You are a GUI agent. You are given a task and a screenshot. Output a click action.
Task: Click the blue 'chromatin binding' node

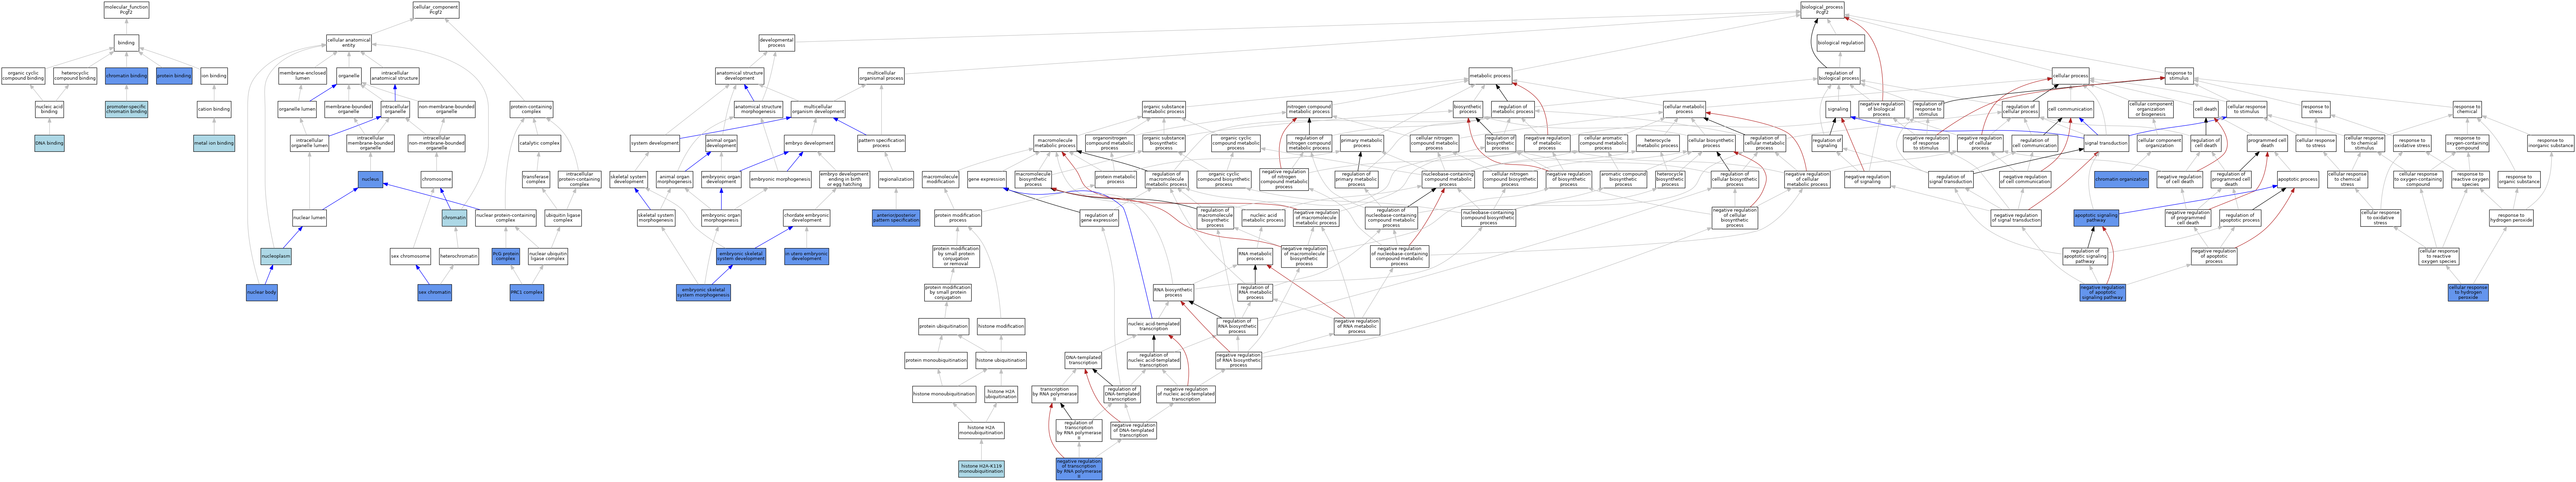pos(126,76)
